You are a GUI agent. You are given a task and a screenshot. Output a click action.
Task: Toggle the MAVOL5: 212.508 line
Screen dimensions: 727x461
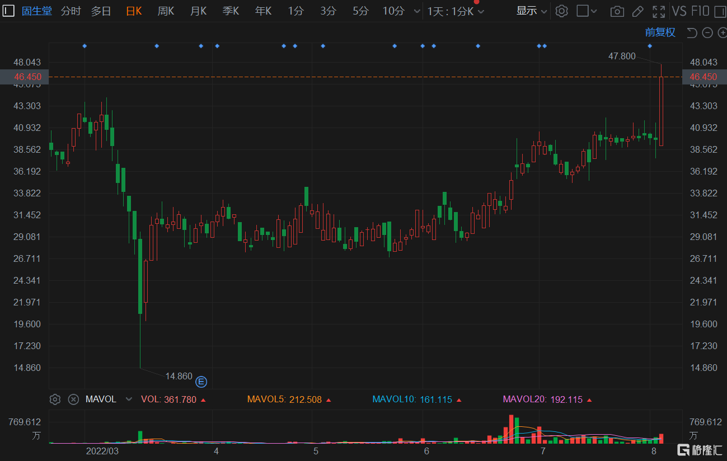pyautogui.click(x=289, y=399)
